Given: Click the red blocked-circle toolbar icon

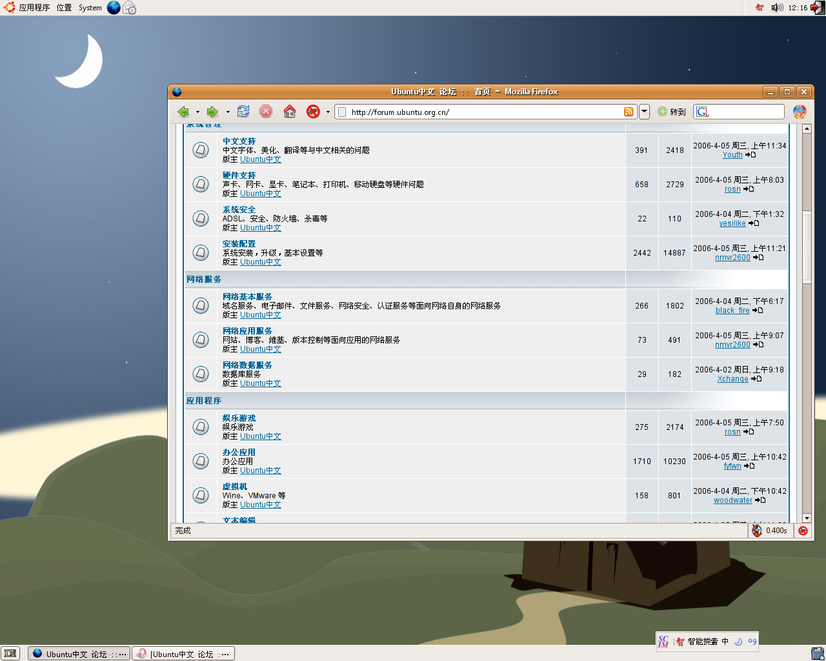Looking at the screenshot, I should (x=313, y=112).
